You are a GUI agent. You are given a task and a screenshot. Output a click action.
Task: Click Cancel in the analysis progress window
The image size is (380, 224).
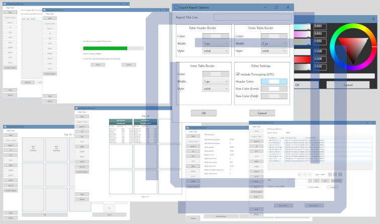click(x=129, y=65)
